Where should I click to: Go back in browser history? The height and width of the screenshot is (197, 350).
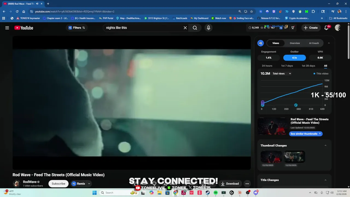(x=4, y=11)
